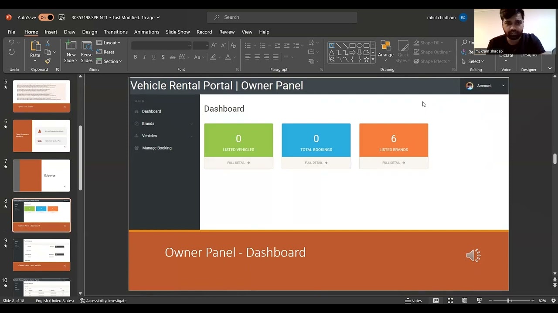Click the Reset slide button
The width and height of the screenshot is (558, 313).
(105, 52)
